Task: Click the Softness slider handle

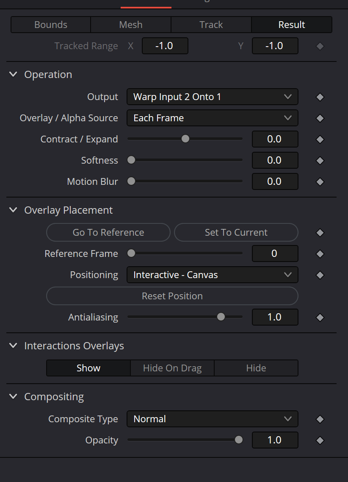Action: pos(131,160)
